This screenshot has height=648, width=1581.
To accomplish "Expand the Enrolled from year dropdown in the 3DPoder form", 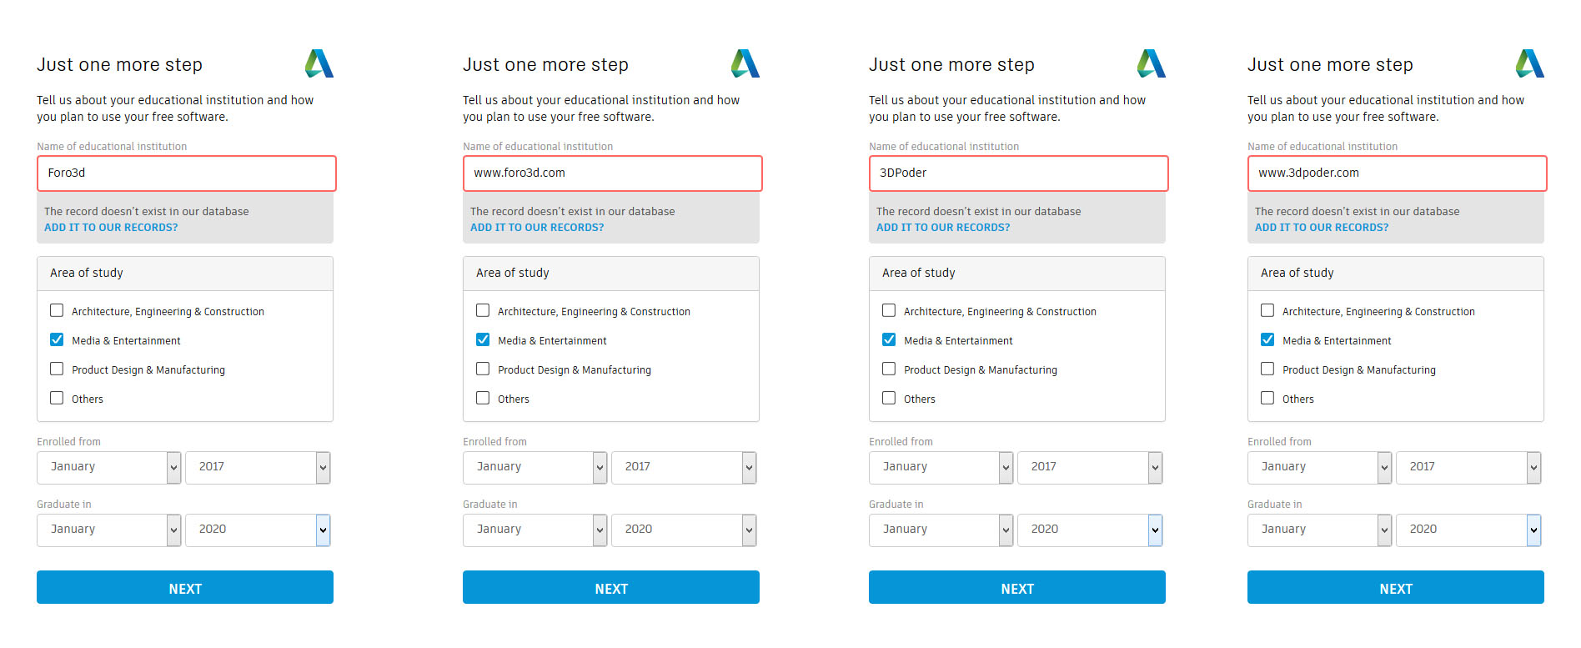I will point(1090,467).
